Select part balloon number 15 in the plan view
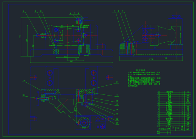Viewport: 196px width, 139px height. click(x=117, y=114)
